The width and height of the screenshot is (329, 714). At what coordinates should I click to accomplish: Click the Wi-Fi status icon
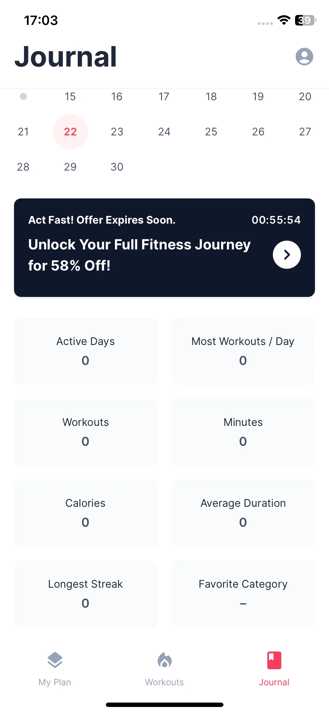[x=284, y=20]
